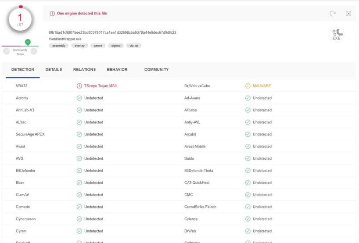
Task: Click the MALWARE result for Dr.Web vxCube
Action: tap(262, 86)
